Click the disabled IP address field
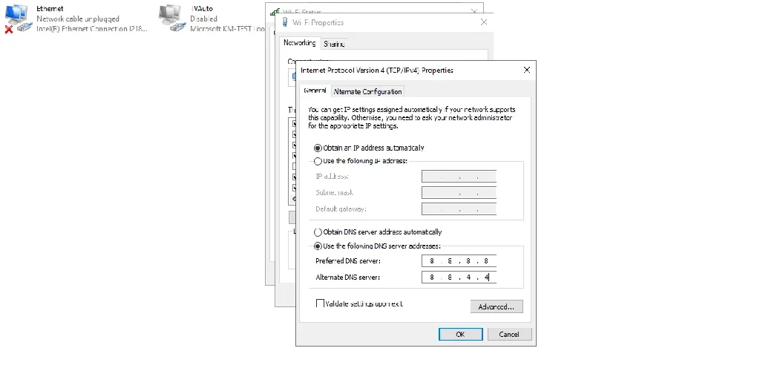Image resolution: width=760 pixels, height=371 pixels. coord(459,177)
